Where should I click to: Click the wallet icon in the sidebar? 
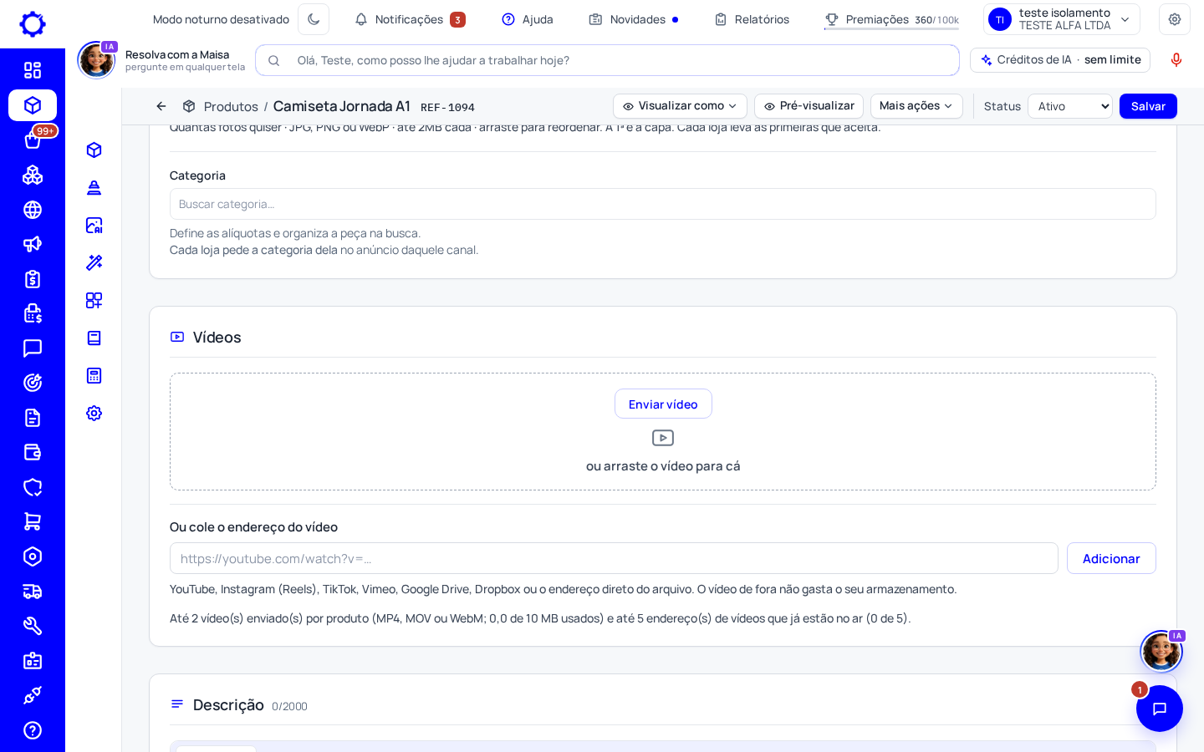coord(33,452)
